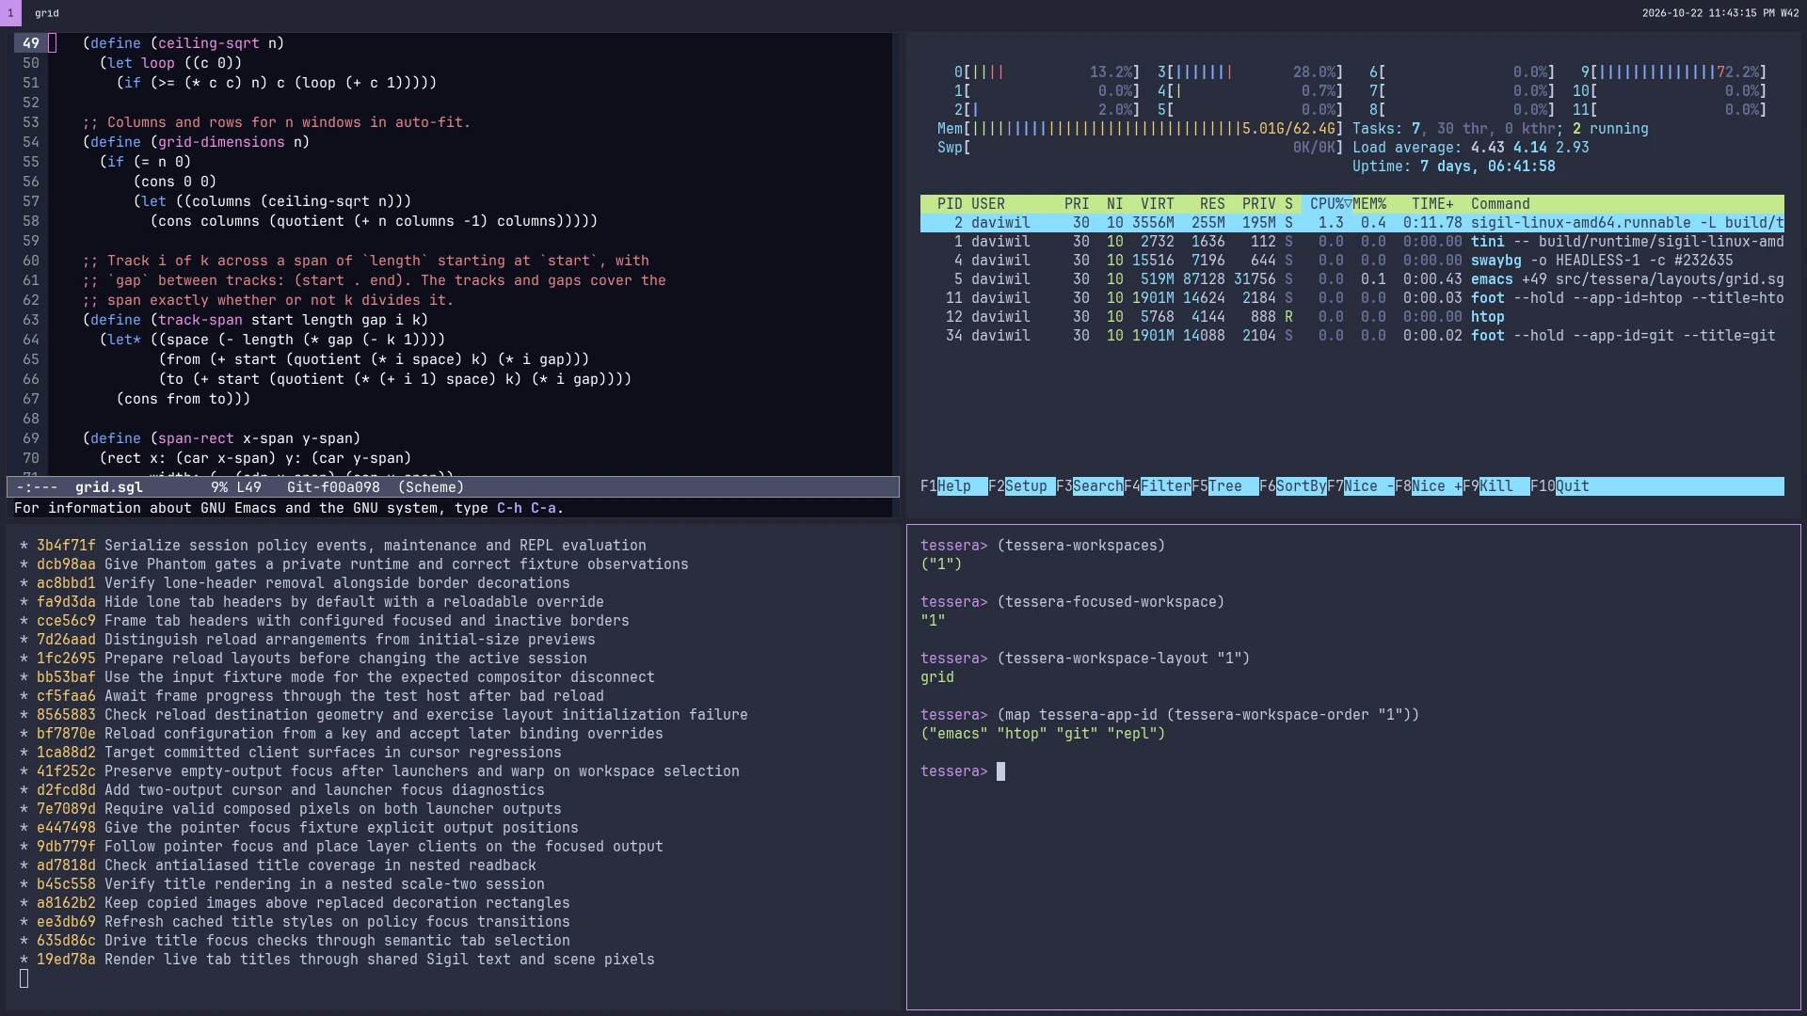Open F2 Setup in htop
Viewport: 1807px width, 1016px height.
[x=1021, y=486]
